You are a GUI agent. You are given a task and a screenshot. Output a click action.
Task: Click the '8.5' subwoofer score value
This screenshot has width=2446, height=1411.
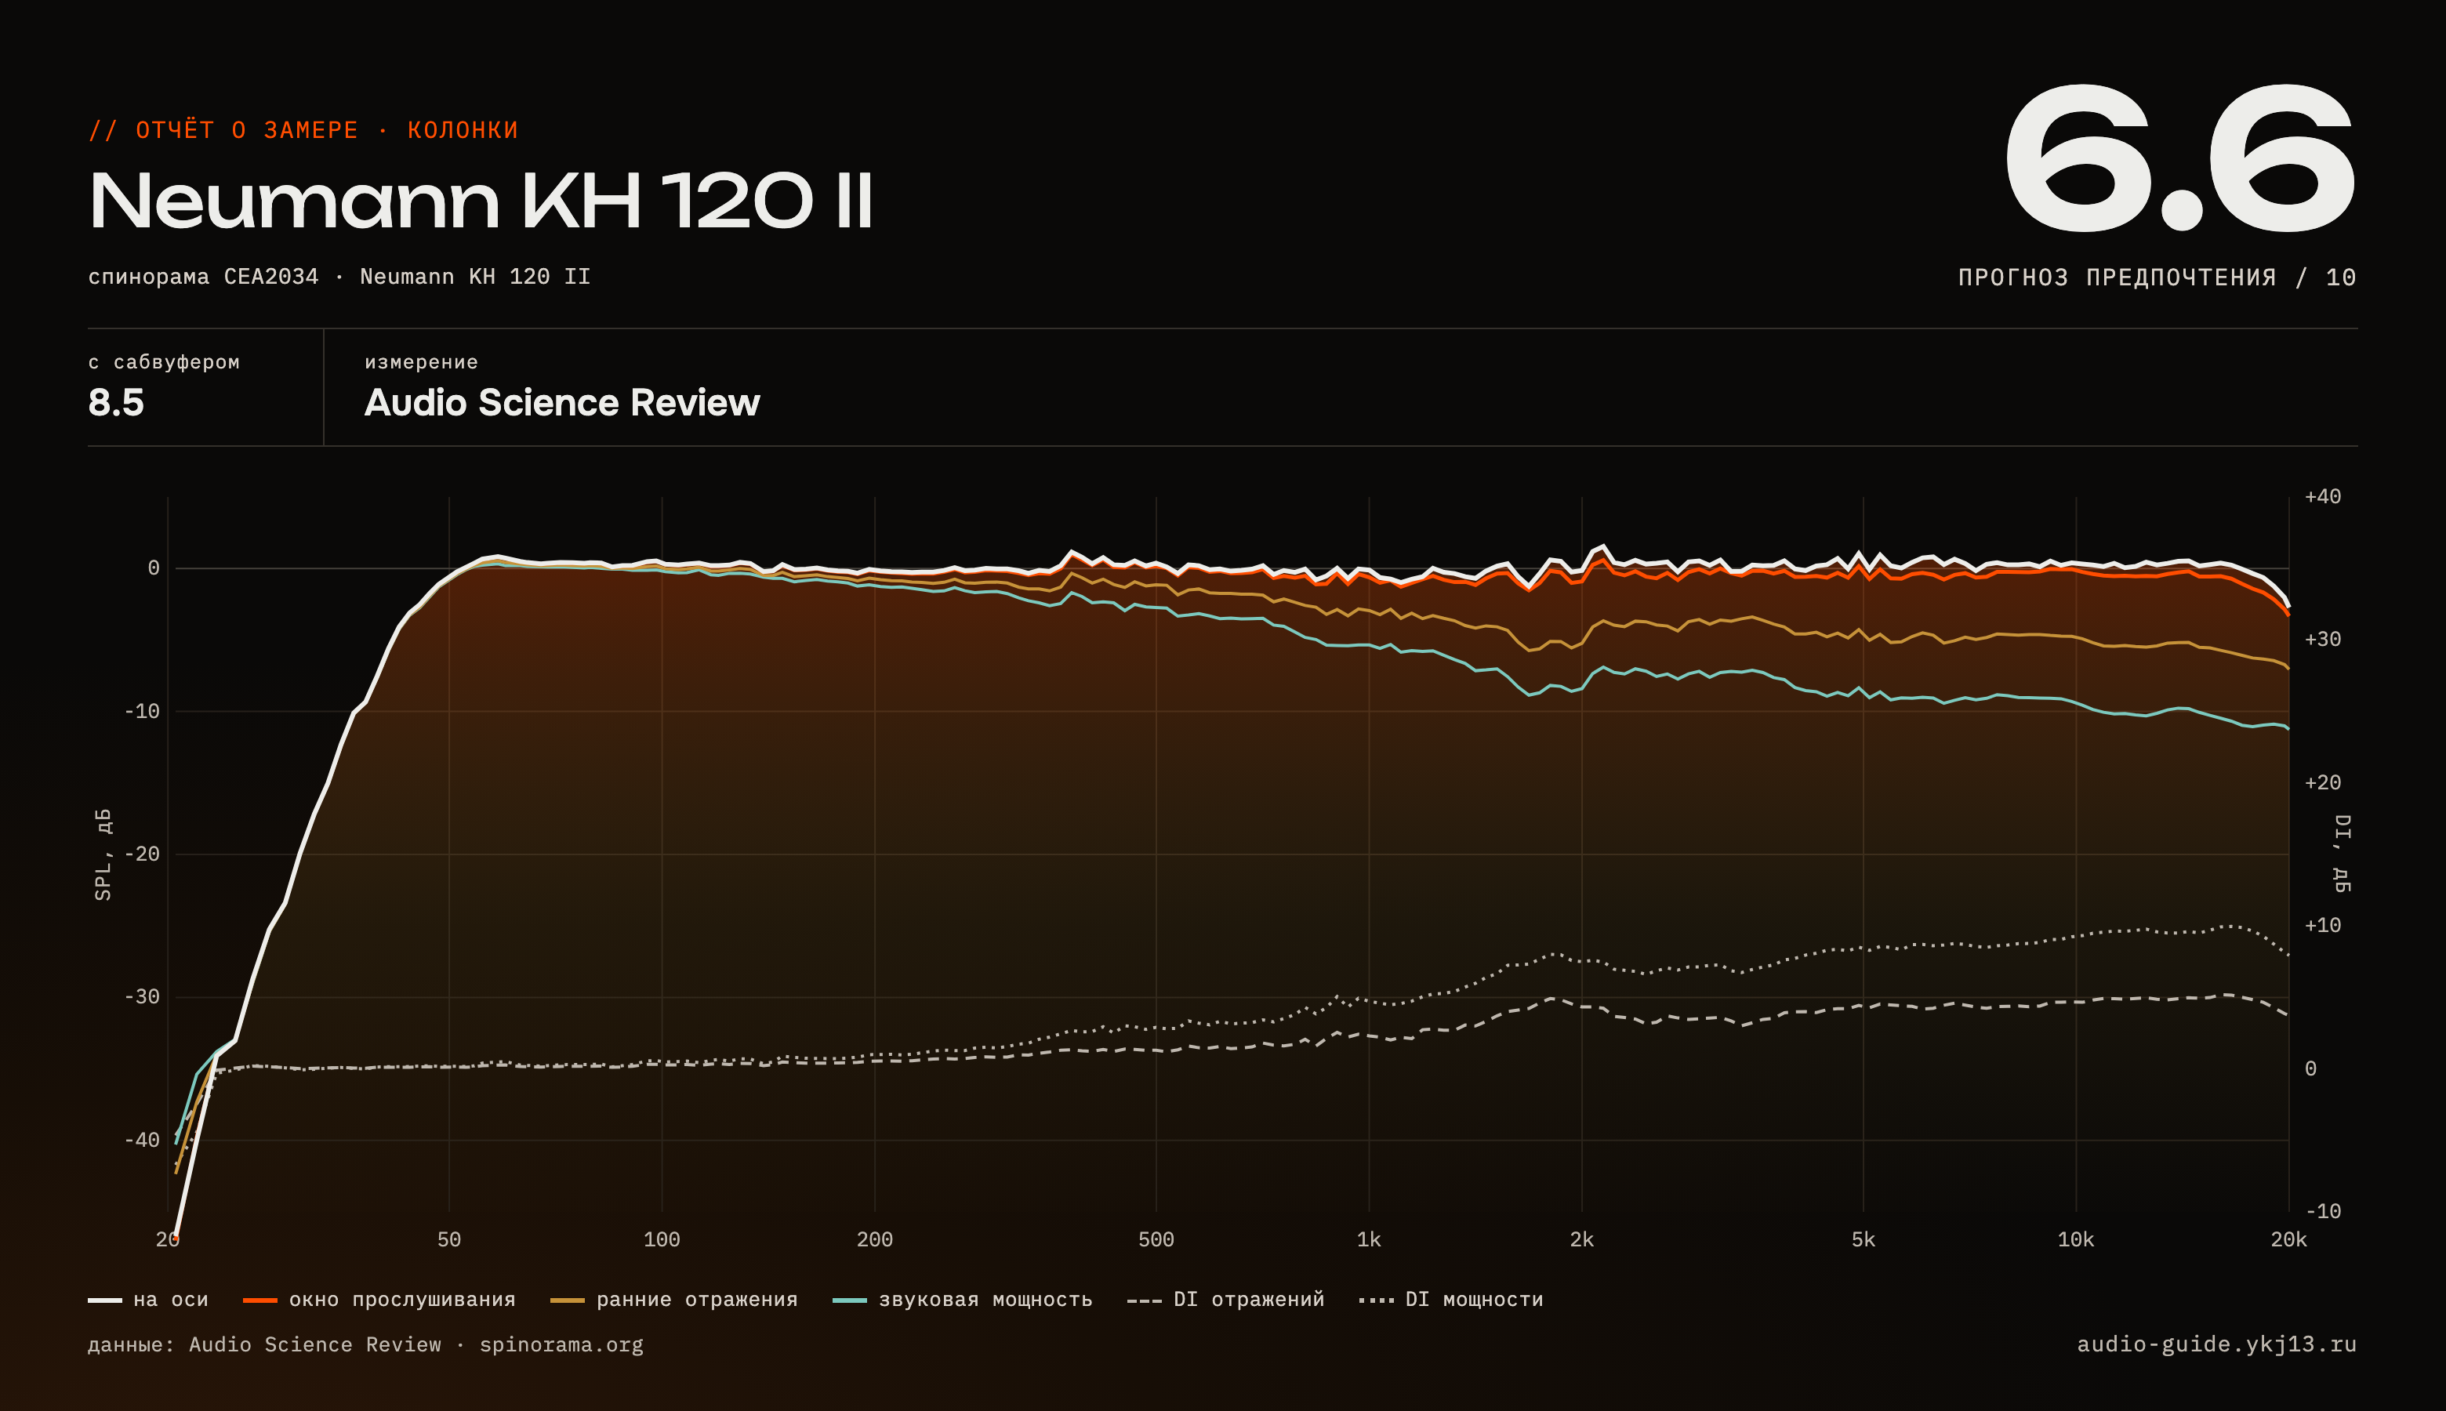(x=116, y=402)
